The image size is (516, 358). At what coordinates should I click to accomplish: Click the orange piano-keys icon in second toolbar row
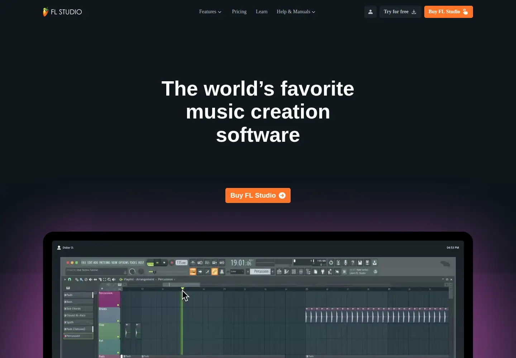click(x=193, y=271)
